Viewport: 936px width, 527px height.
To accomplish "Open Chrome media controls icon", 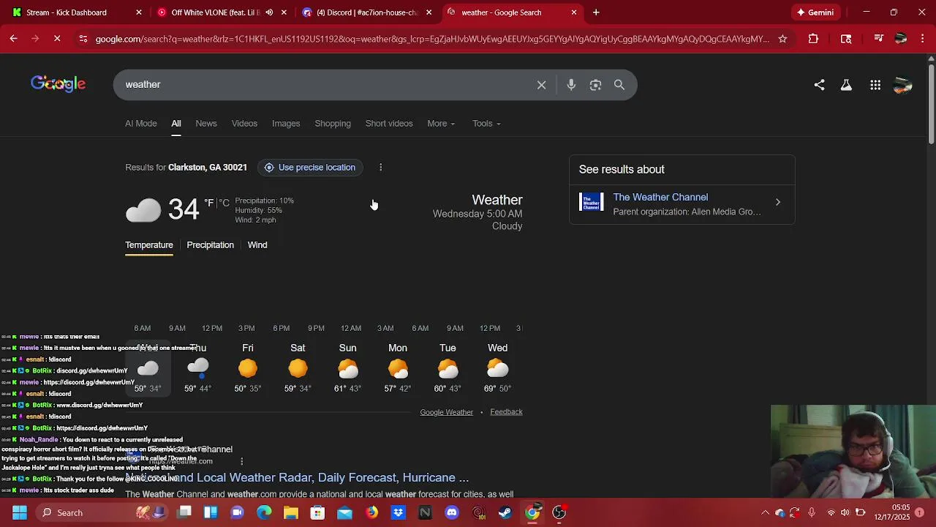I will coord(879,39).
